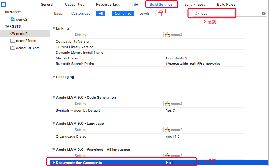The image size is (269, 166).
Task: Select the Combined view mode
Action: 123,13
